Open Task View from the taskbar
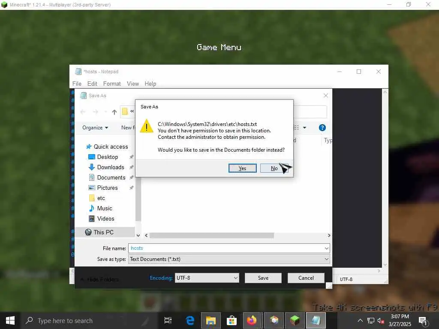439x329 pixels. pos(168,320)
